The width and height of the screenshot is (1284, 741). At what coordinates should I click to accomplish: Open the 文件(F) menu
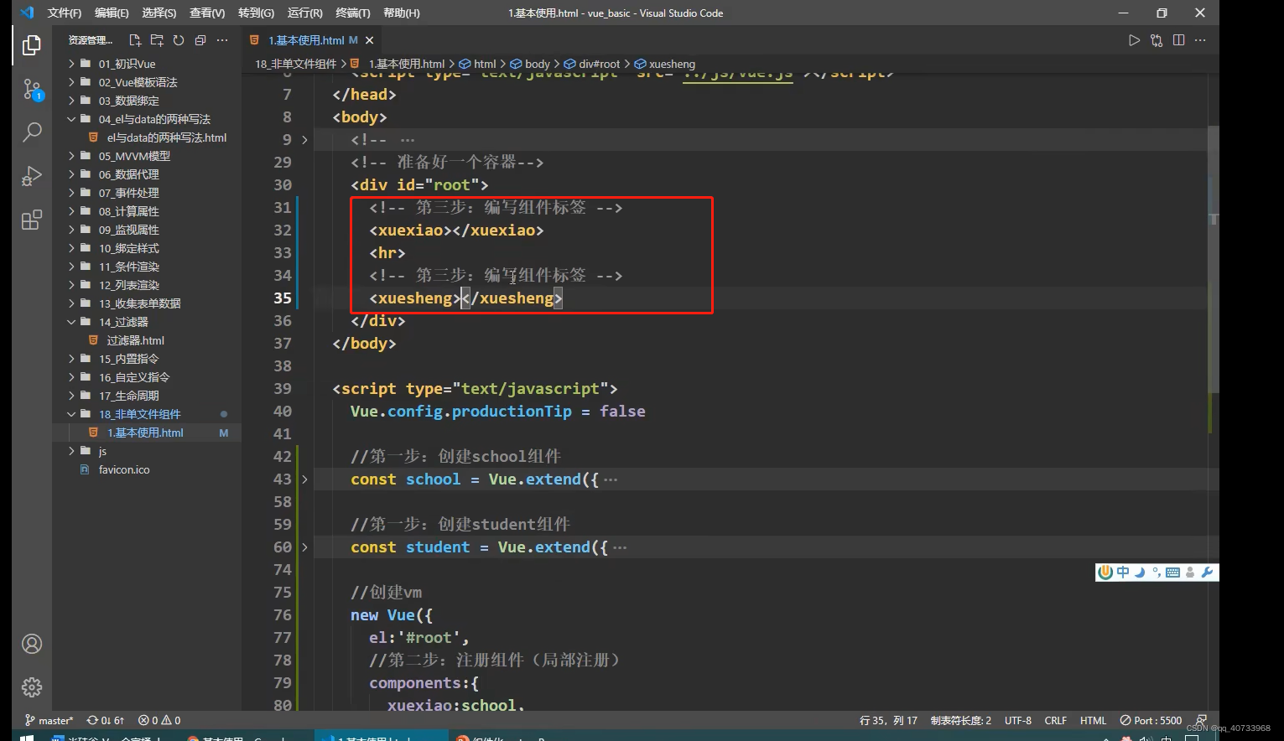click(x=65, y=13)
